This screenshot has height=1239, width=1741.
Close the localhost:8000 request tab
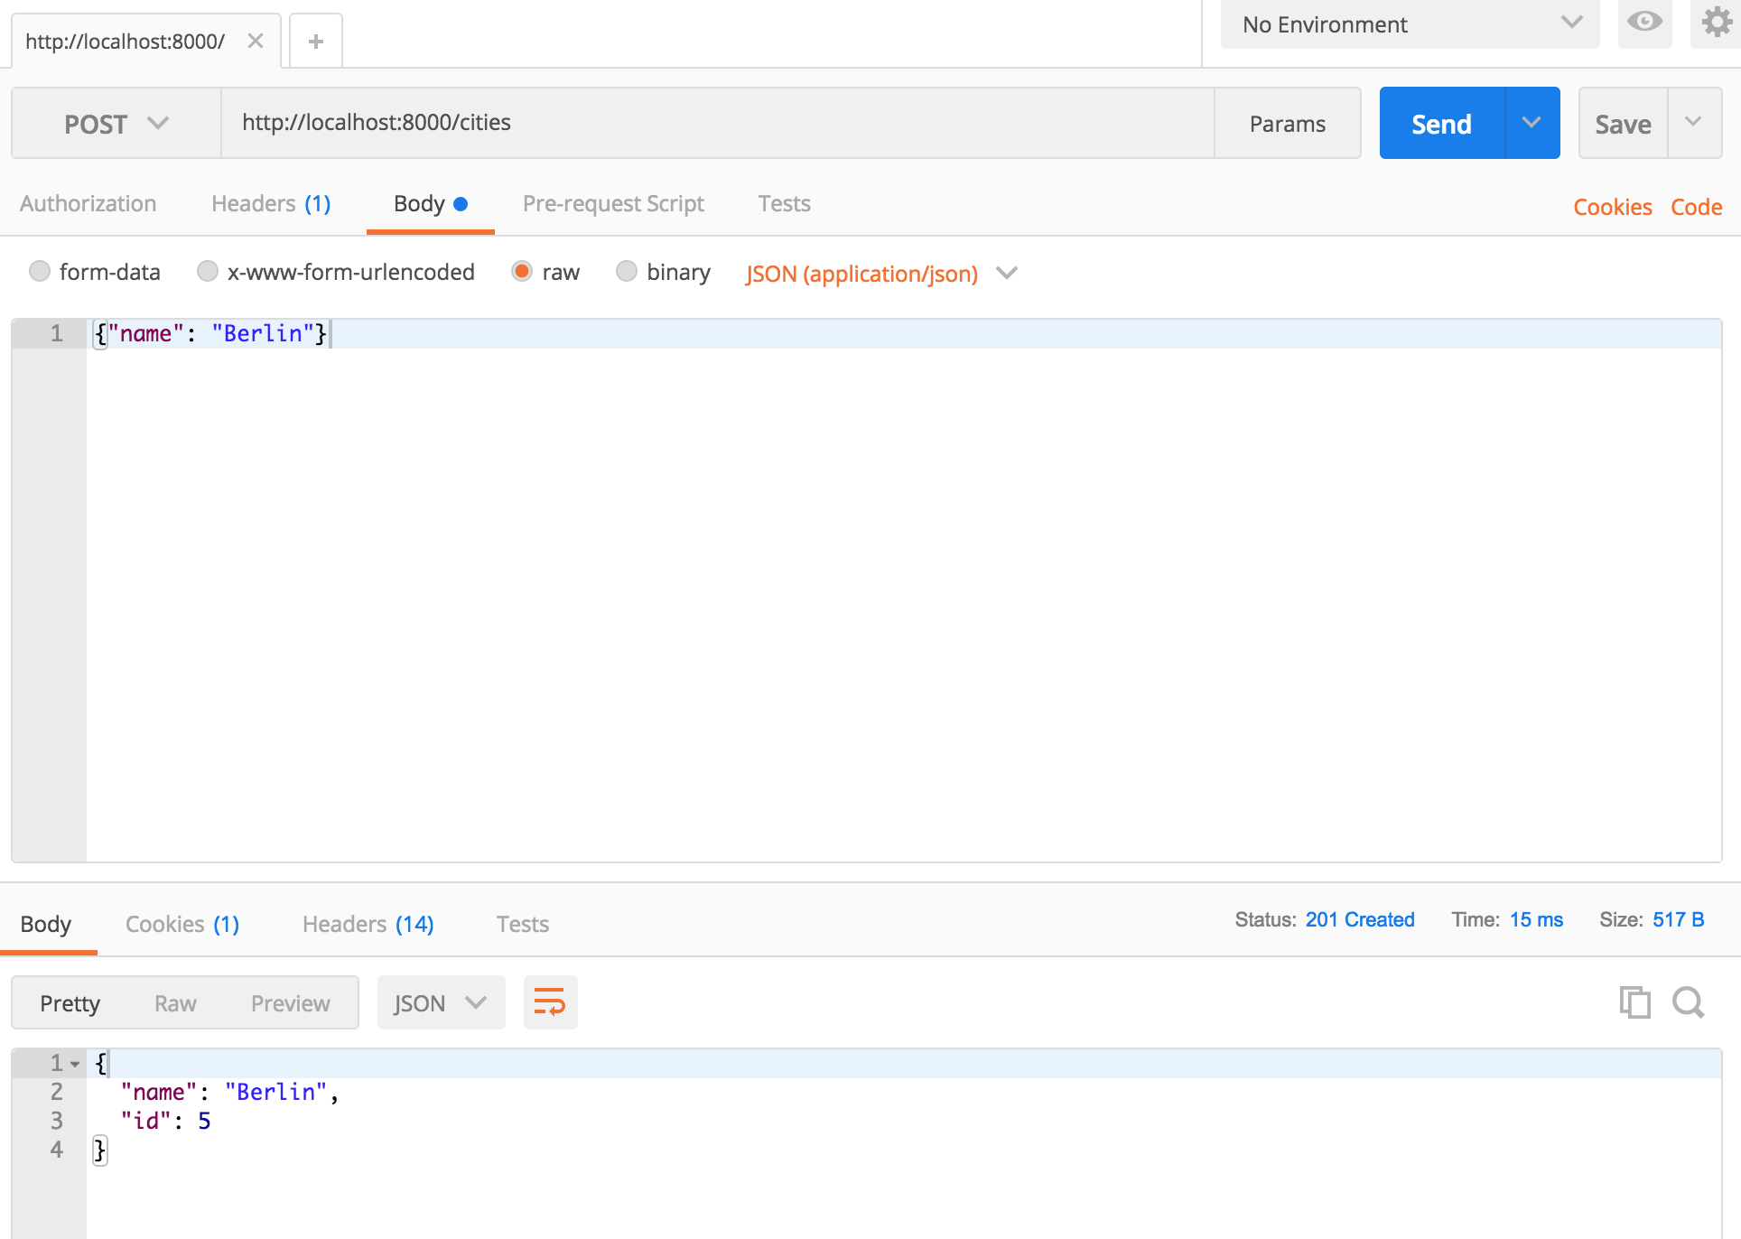[x=256, y=41]
